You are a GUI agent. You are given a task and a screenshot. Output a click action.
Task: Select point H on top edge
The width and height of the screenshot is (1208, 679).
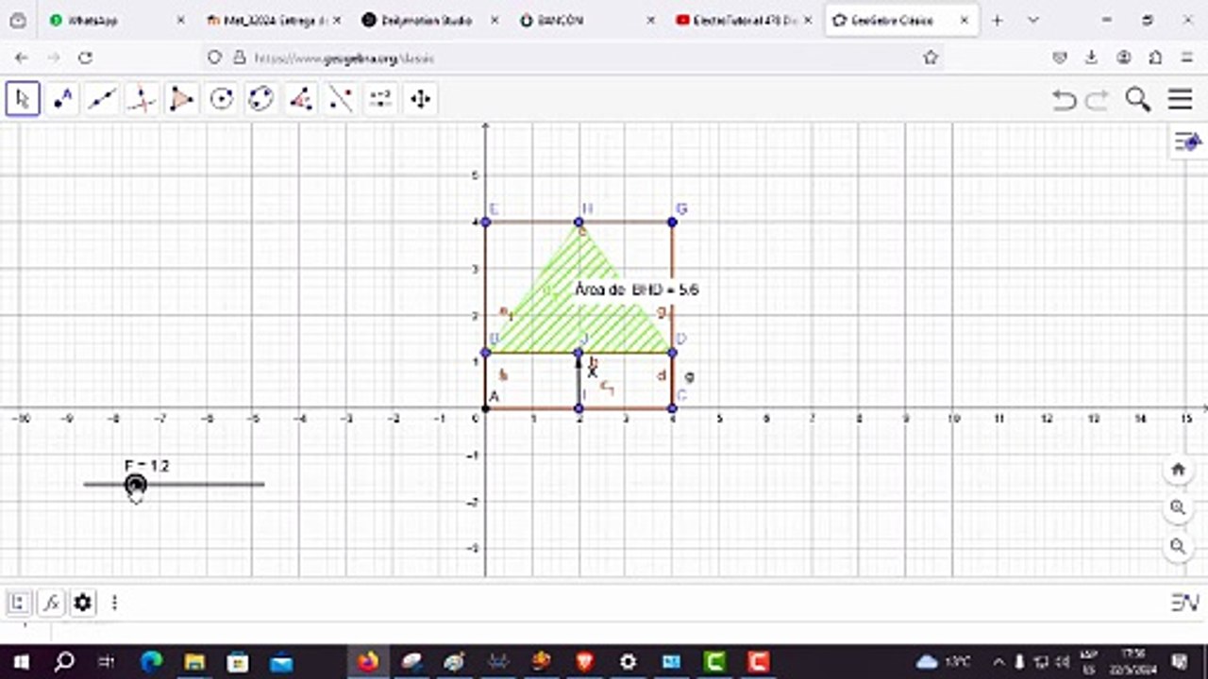[579, 222]
